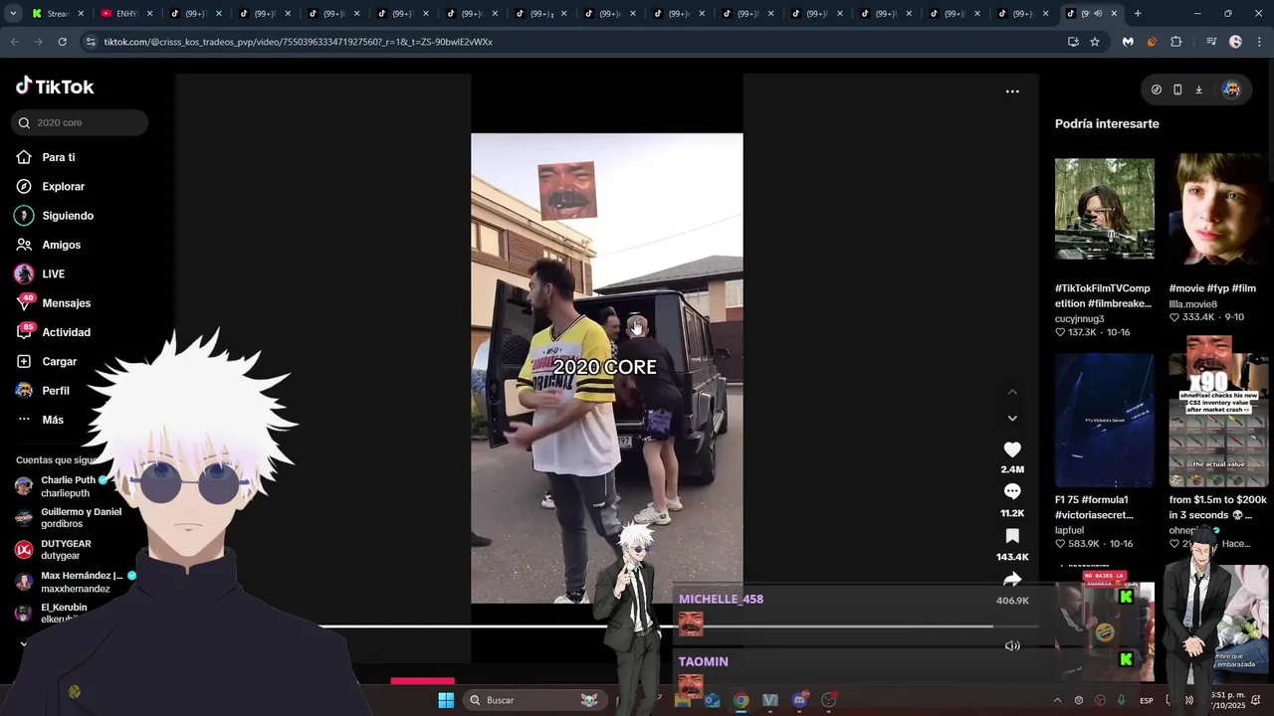Click the TikTok logo
This screenshot has width=1274, height=716.
(x=55, y=87)
